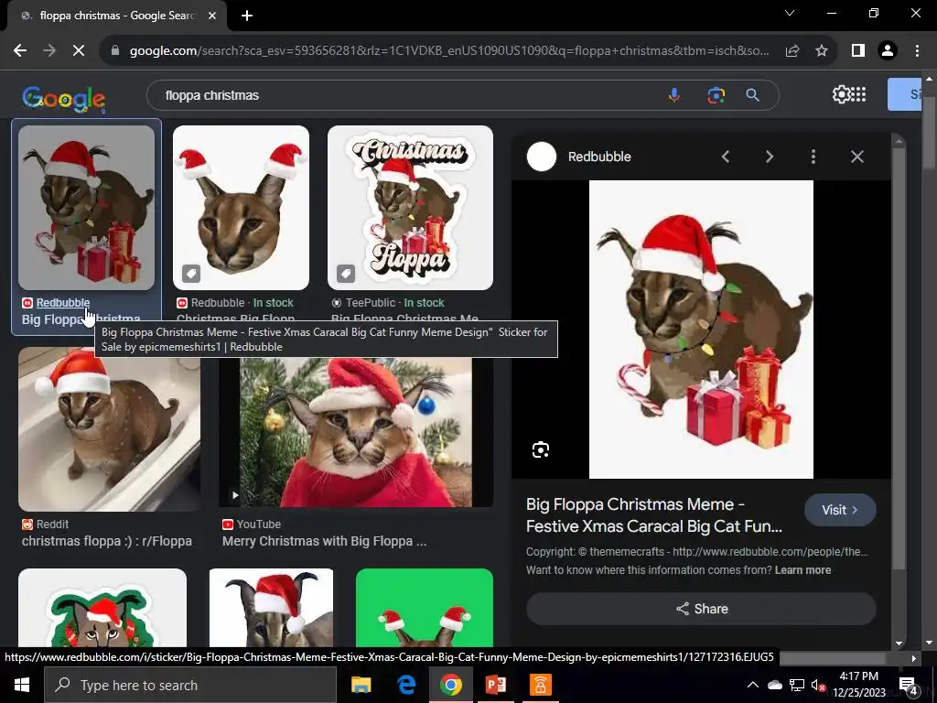Viewport: 937px width, 703px height.
Task: Open the Redbubble link under first thumbnail
Action: pos(63,302)
